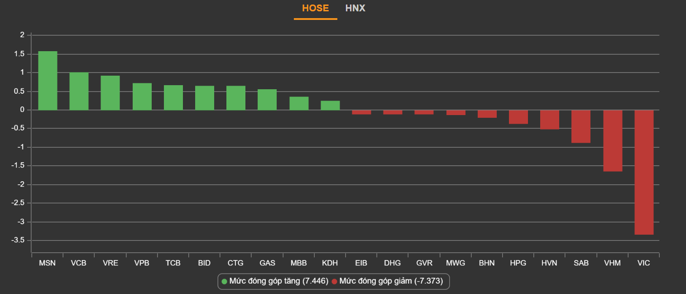
Task: Select the HOSE tab
Action: 315,8
